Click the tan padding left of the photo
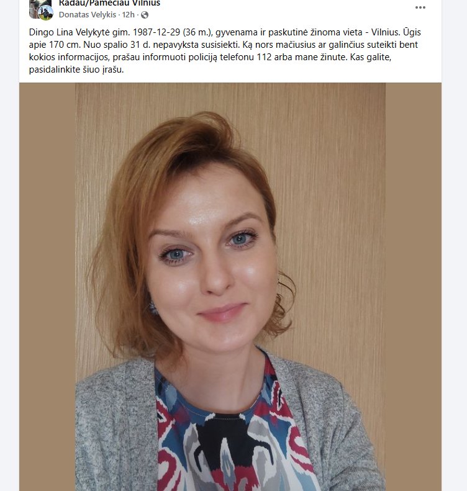The width and height of the screenshot is (467, 491). [47, 287]
